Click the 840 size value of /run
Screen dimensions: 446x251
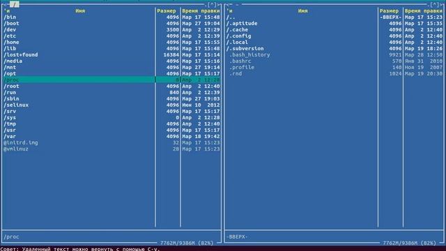pyautogui.click(x=174, y=92)
